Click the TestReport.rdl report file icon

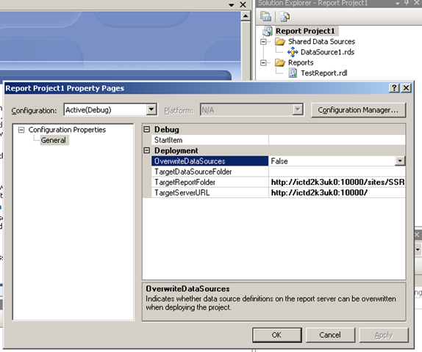[293, 73]
